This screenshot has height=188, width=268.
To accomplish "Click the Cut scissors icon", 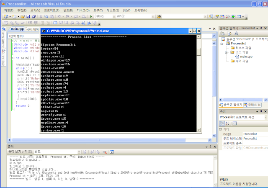I will 41,16.
